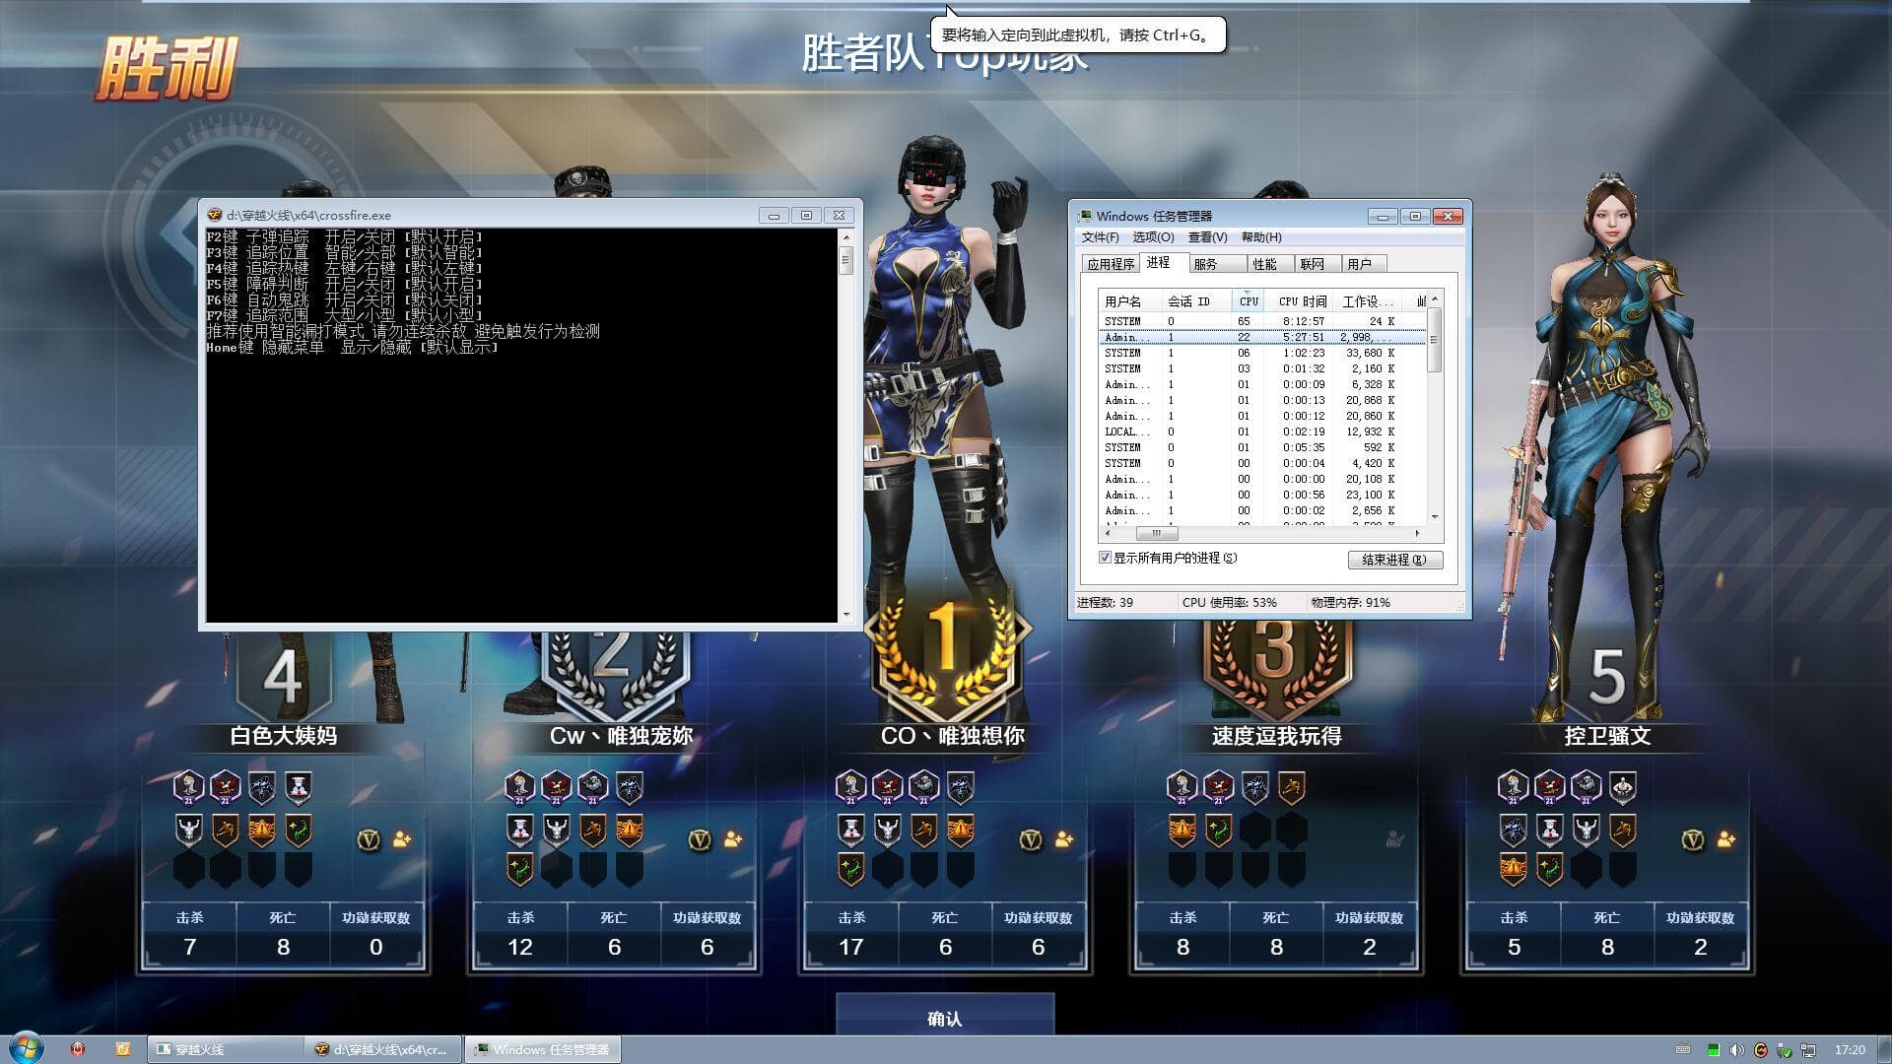Click the console window scroll-down arrow
Screen dimensions: 1892x1064
click(845, 615)
